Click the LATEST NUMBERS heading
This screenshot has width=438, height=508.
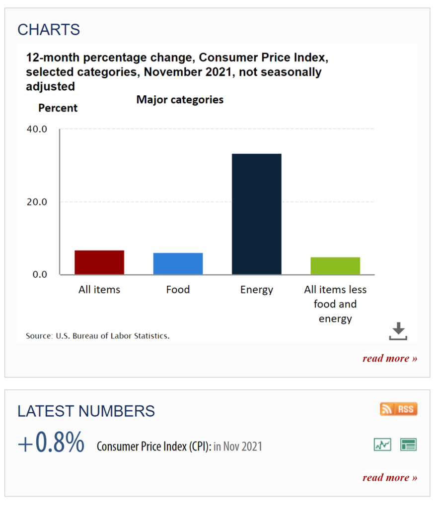point(86,411)
